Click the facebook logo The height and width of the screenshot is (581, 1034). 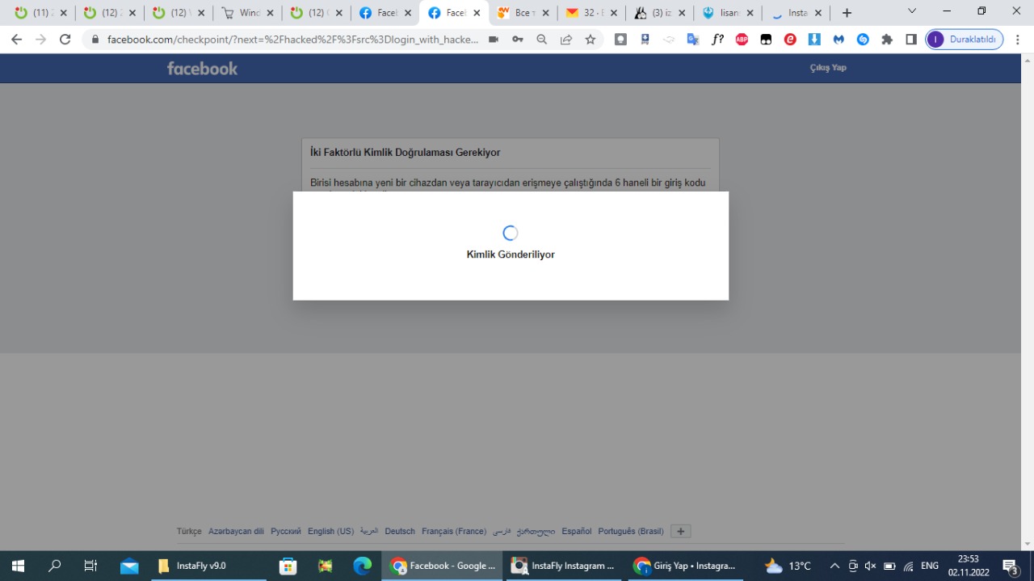tap(202, 69)
